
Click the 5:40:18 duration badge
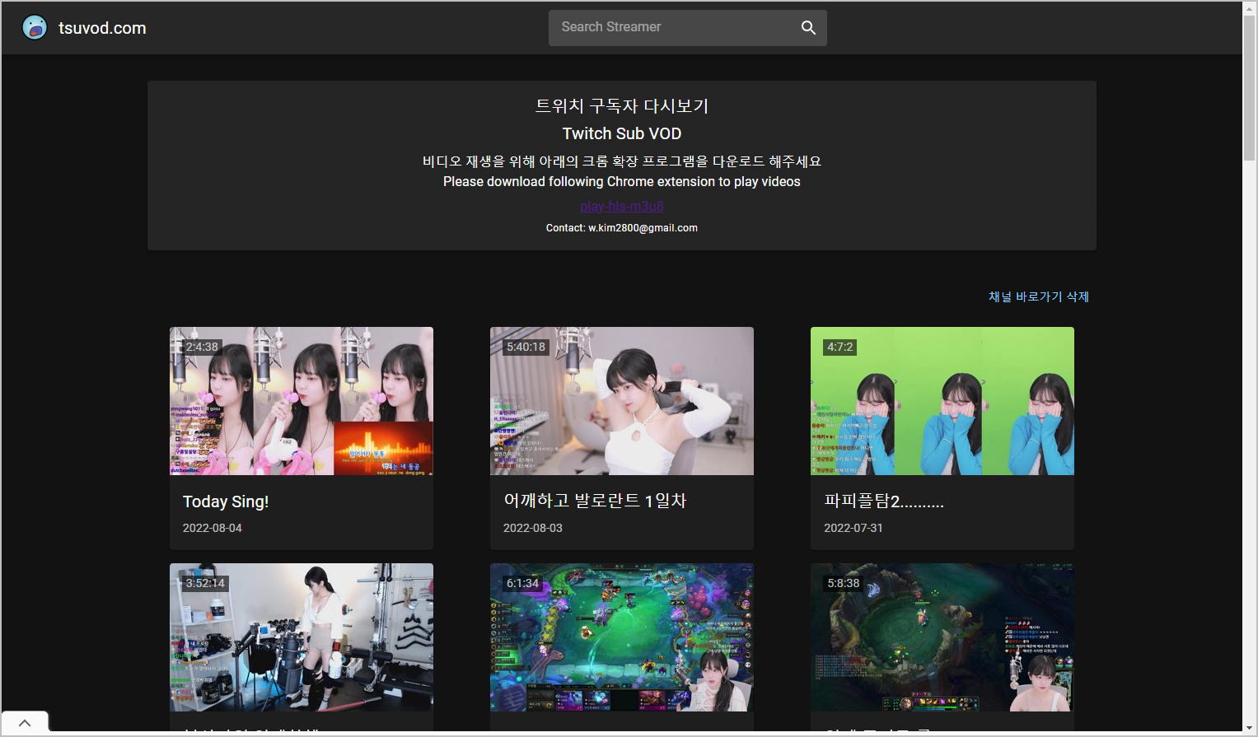click(526, 347)
